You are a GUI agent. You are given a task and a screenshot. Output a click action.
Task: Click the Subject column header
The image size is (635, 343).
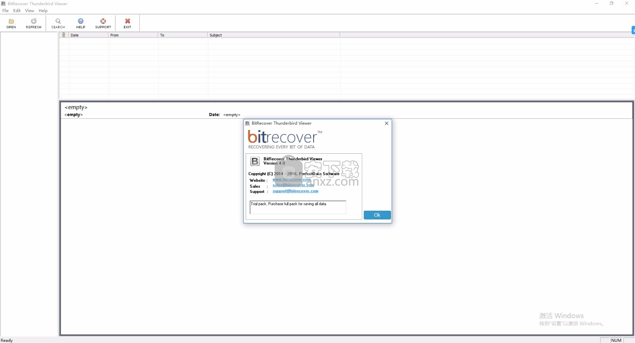(x=273, y=35)
